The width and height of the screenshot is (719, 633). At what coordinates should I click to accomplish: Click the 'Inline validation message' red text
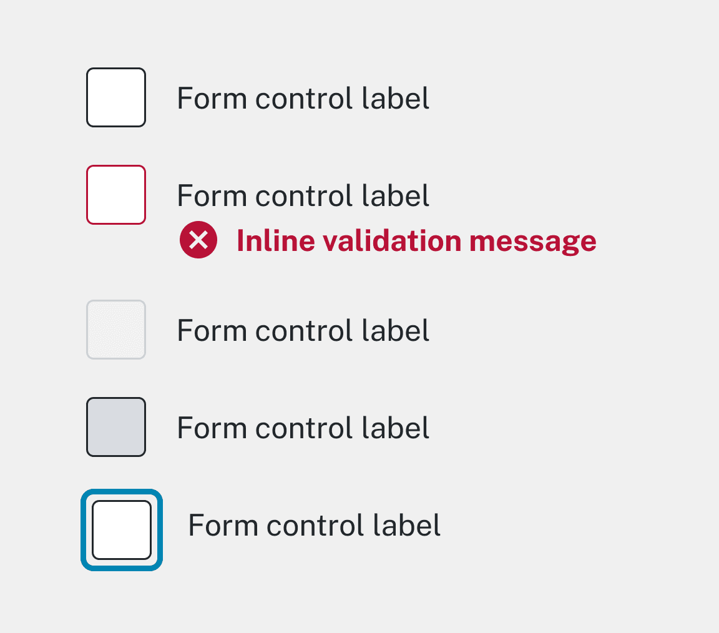[x=416, y=241]
